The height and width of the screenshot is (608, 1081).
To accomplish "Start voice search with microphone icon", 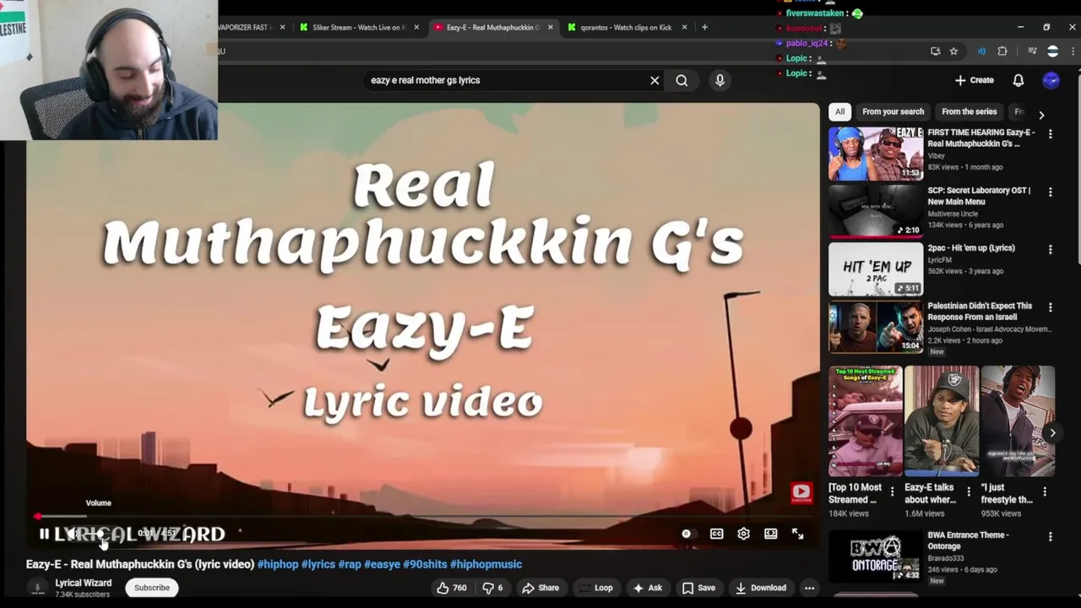I will (720, 80).
